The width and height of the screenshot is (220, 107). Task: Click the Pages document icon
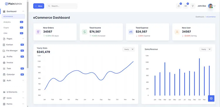click(4, 39)
